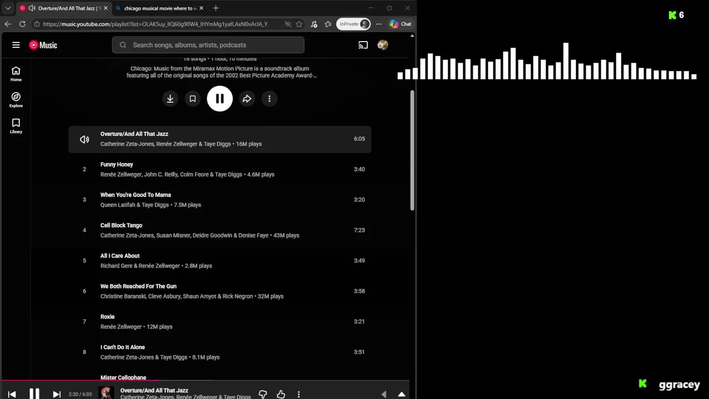Skip to next track in player bar
This screenshot has height=399, width=709.
point(56,394)
